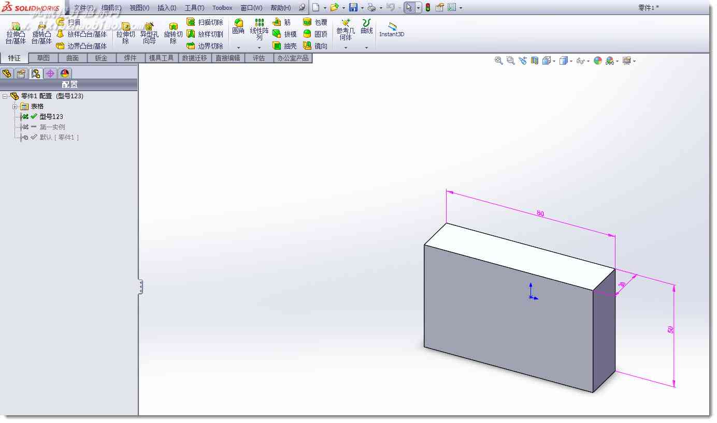Open the View Settings dropdown arrow
Screen dimensions: 717x423
pos(635,61)
